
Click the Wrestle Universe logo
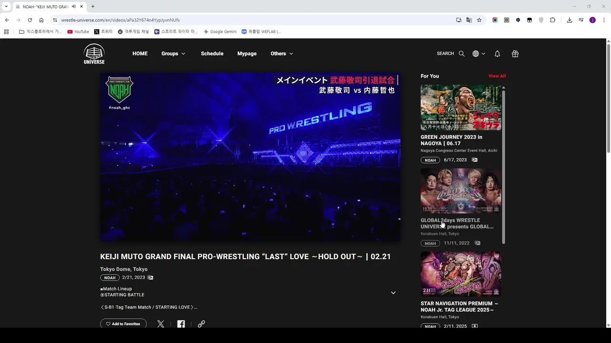[x=94, y=54]
